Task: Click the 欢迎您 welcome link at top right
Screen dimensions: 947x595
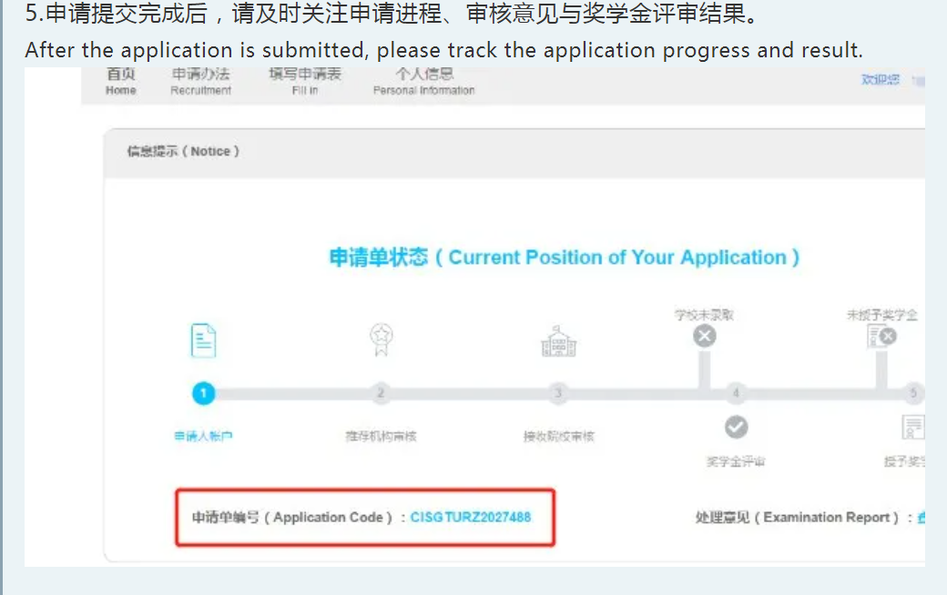Action: click(x=880, y=80)
